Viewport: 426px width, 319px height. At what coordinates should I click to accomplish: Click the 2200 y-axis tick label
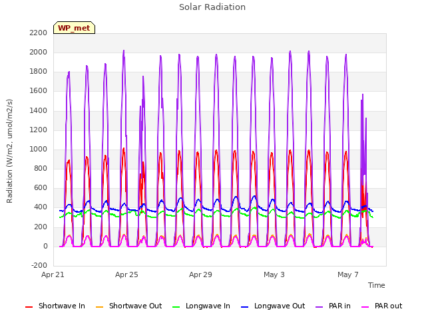39,33
